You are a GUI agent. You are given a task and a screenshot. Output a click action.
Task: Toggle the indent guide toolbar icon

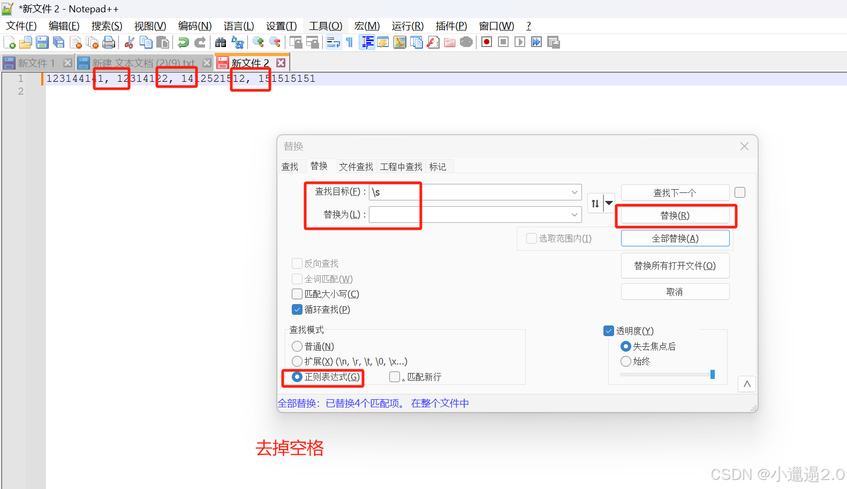tap(367, 42)
